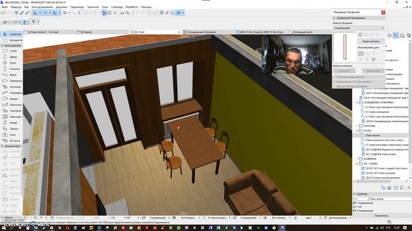
Task: Toggle the snap guides toolbar button
Action: tap(46, 13)
